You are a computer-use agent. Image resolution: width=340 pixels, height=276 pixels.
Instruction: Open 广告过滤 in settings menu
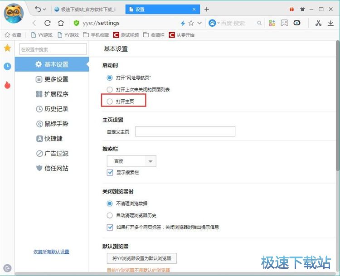tap(52, 153)
